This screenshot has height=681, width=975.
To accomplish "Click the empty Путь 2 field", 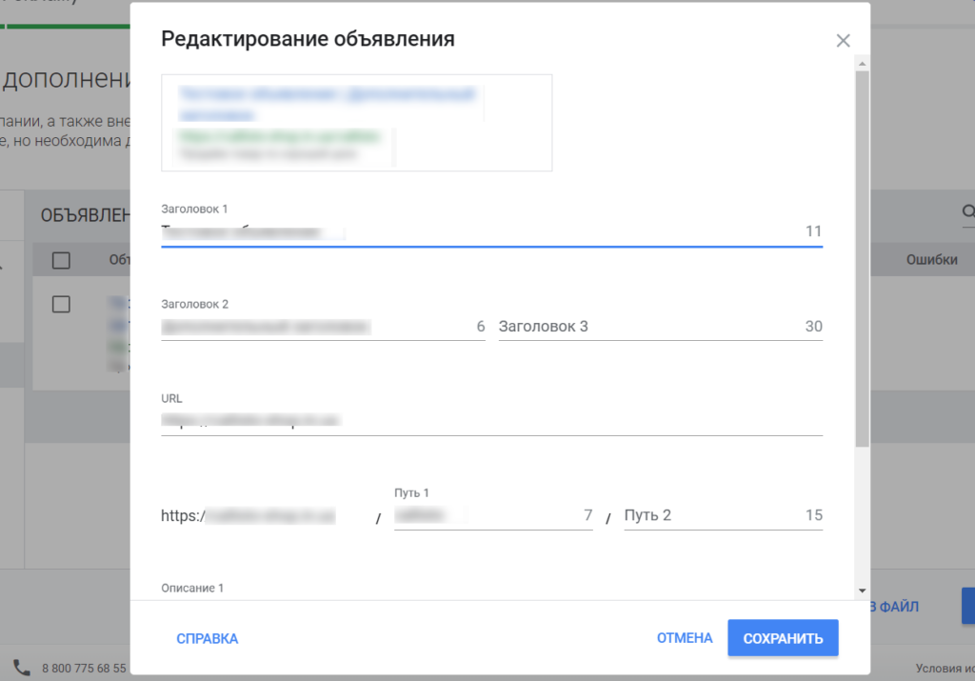I will click(x=709, y=515).
